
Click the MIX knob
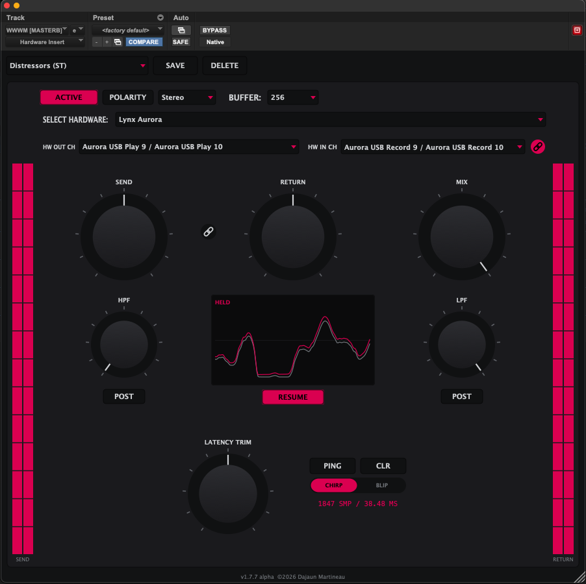click(461, 237)
